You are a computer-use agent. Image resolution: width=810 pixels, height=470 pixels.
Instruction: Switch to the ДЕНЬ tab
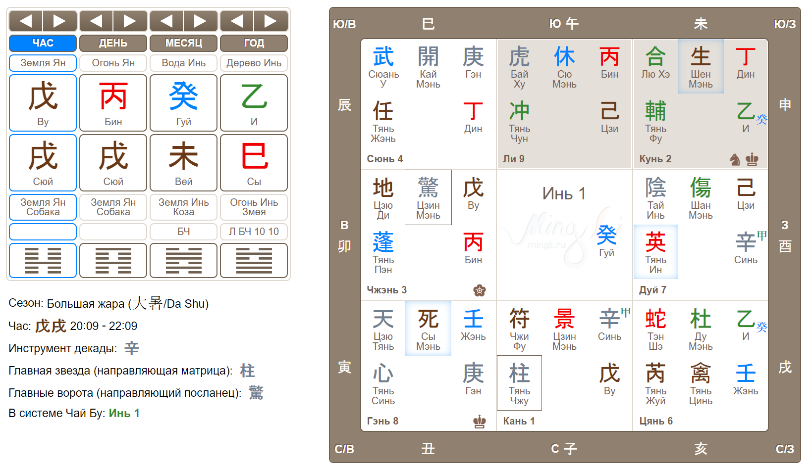(113, 43)
